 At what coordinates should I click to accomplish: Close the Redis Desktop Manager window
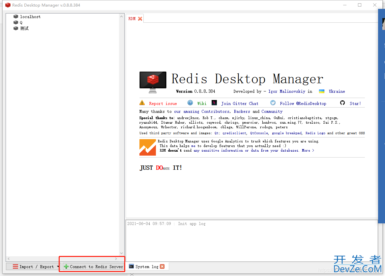(x=374, y=5)
